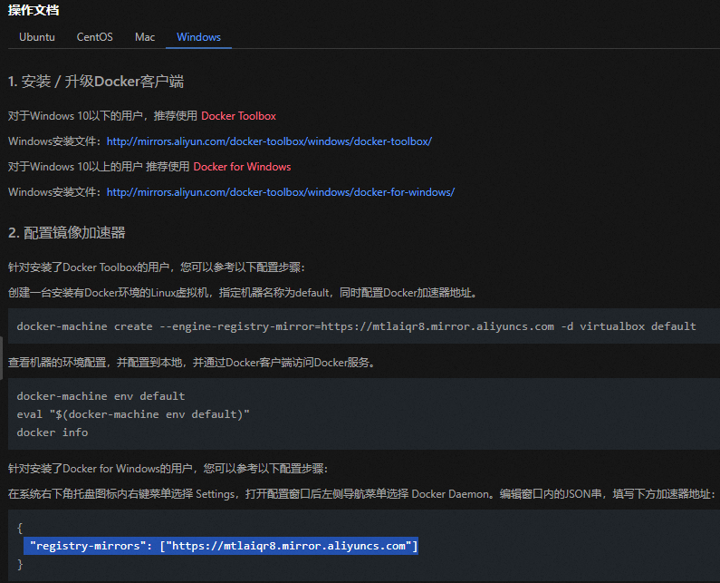
Task: Click the sentence beginning 针对安装了Docker for Windows的用户
Action: coord(168,469)
